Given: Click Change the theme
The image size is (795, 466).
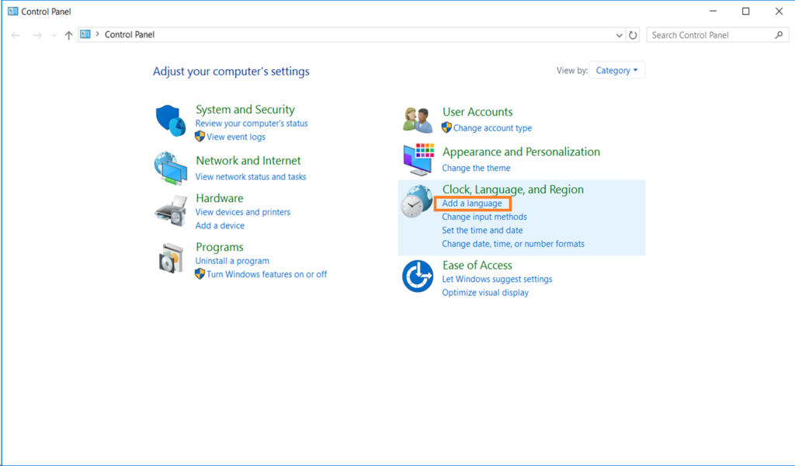Looking at the screenshot, I should click(476, 168).
